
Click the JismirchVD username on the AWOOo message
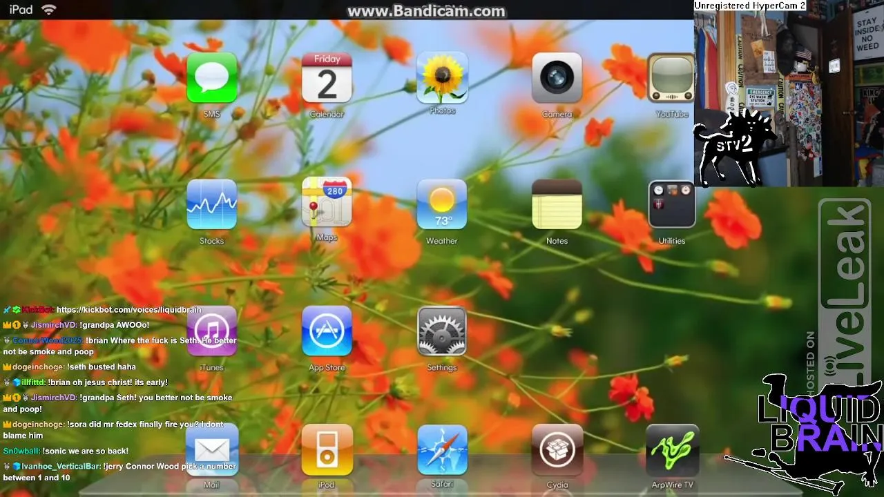coord(54,325)
